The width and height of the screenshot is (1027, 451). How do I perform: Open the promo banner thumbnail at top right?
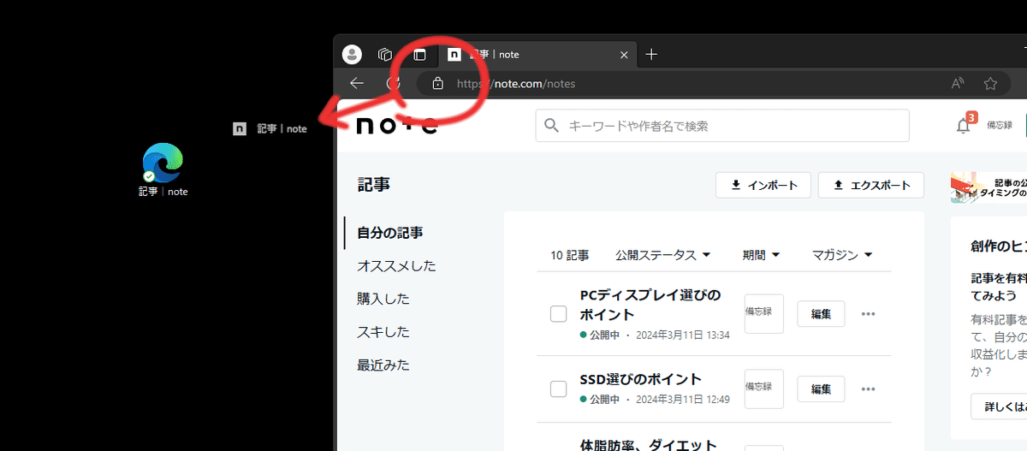(x=988, y=187)
